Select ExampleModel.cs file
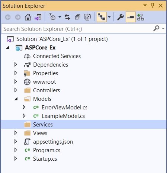Image resolution: width=167 pixels, height=173 pixels. (63, 116)
